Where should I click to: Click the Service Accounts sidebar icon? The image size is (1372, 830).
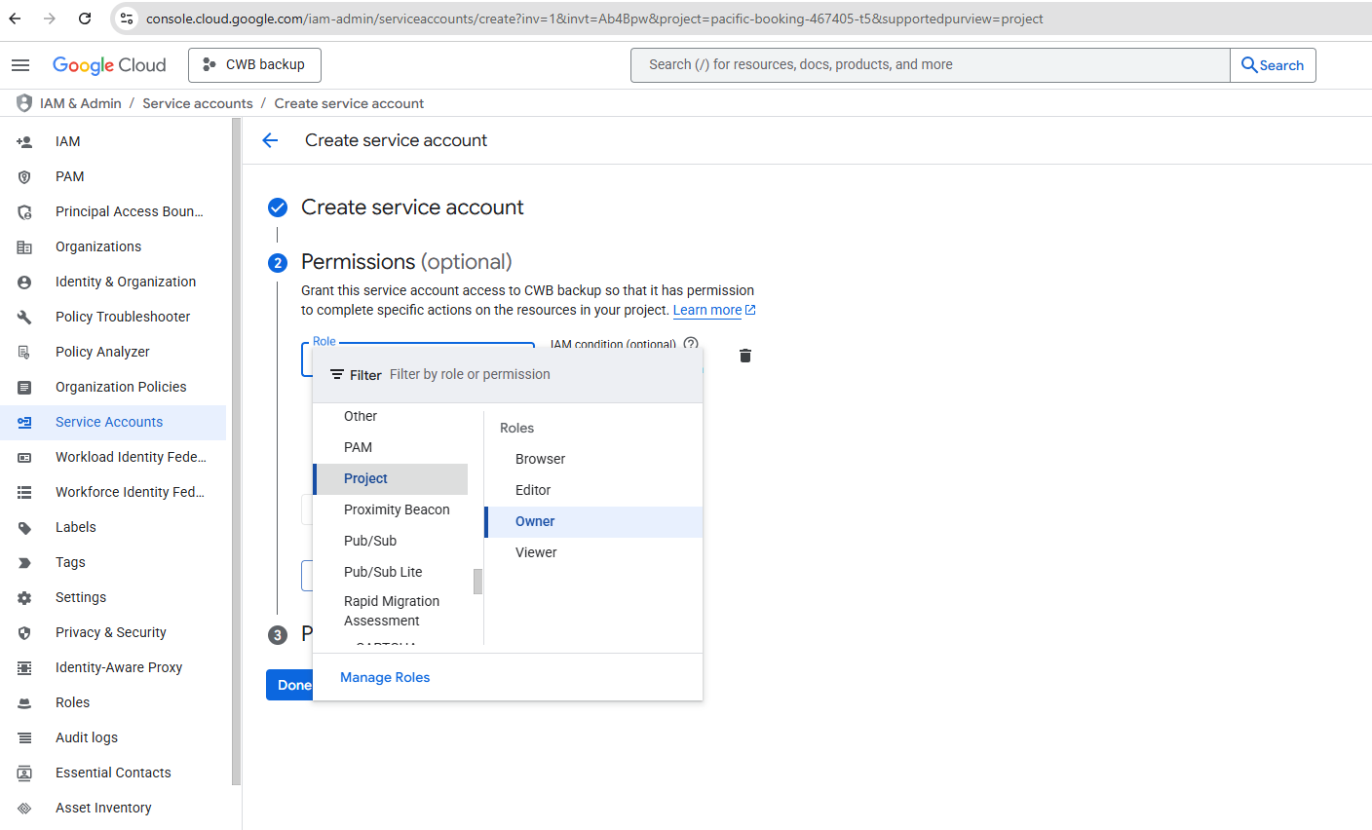[24, 422]
